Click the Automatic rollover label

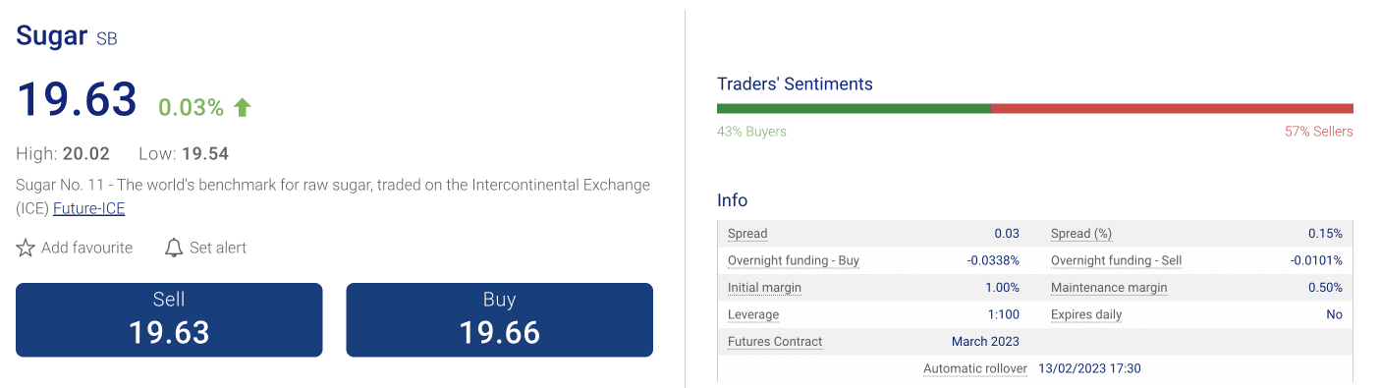click(x=975, y=368)
